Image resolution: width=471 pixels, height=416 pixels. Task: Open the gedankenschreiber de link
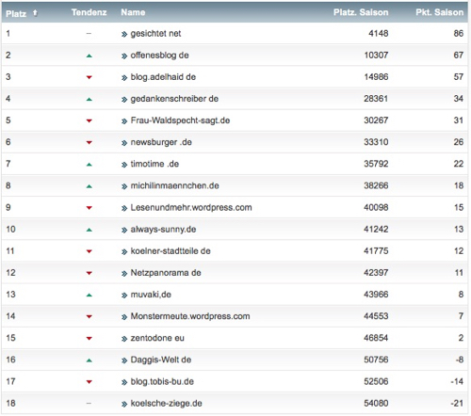pos(174,99)
